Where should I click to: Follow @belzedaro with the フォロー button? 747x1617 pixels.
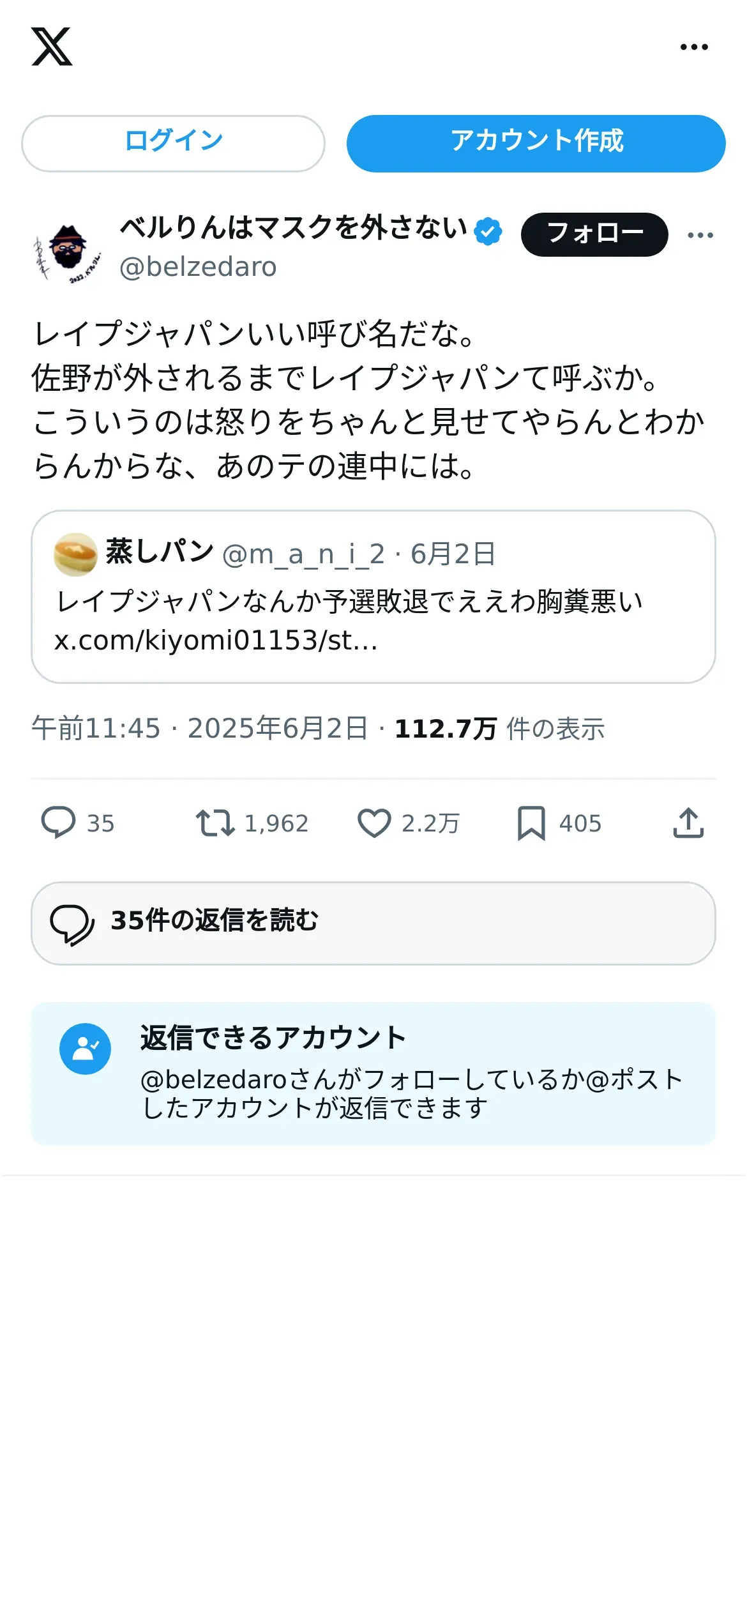pos(594,234)
